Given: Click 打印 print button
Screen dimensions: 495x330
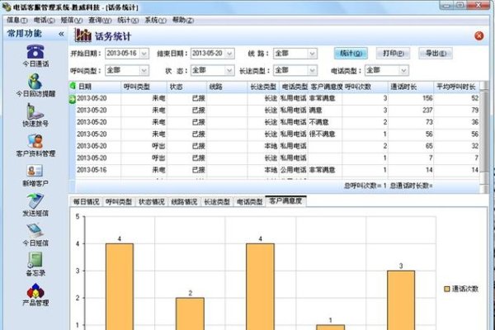Looking at the screenshot, I should tap(393, 54).
